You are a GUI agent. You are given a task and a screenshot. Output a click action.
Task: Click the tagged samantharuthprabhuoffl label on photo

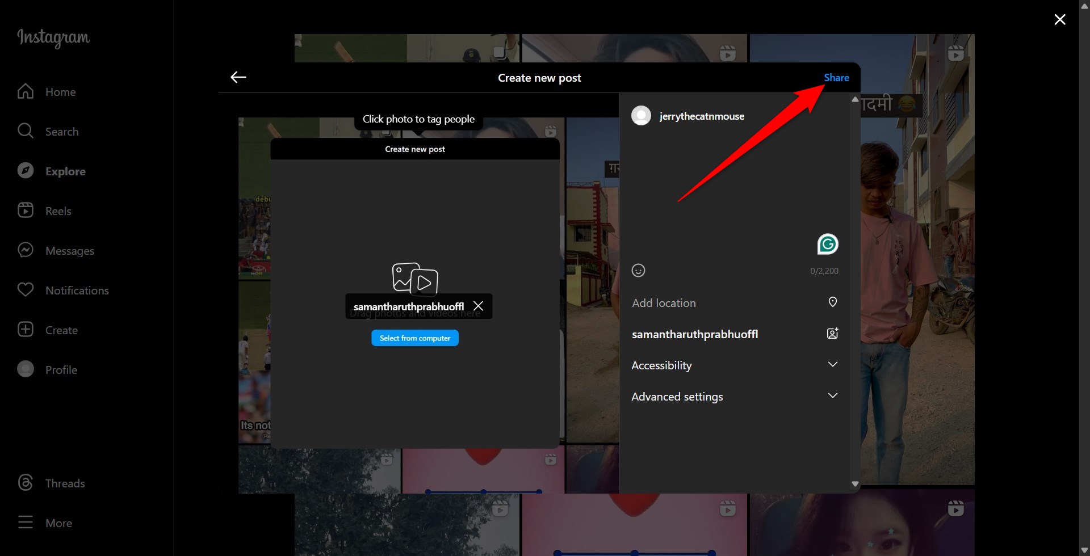coord(409,306)
